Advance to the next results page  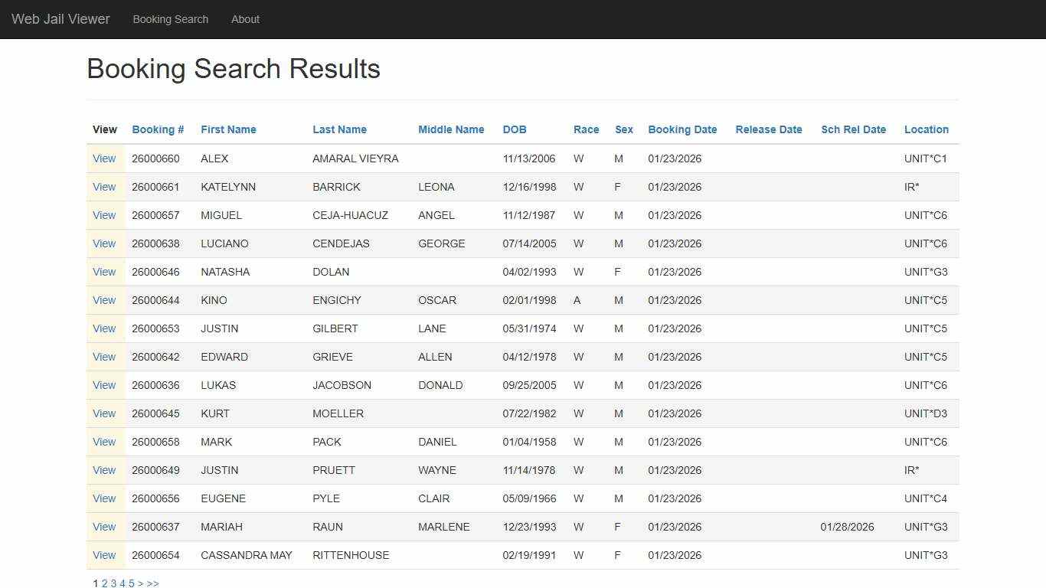coord(141,583)
